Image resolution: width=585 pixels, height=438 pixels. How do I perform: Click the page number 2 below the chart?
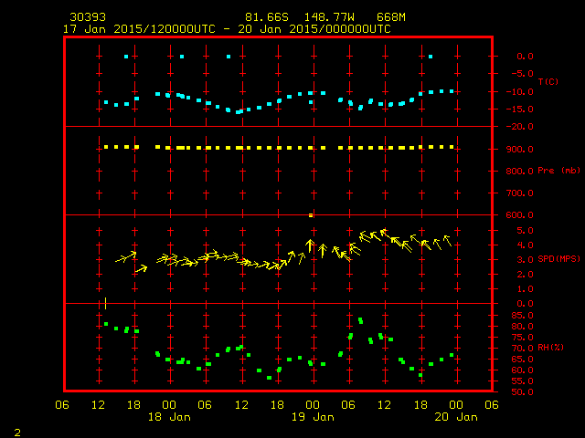pyautogui.click(x=17, y=433)
